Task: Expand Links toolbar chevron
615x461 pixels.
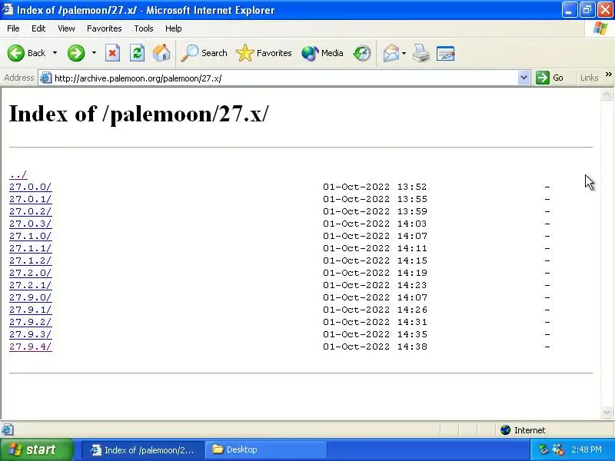Action: point(608,74)
